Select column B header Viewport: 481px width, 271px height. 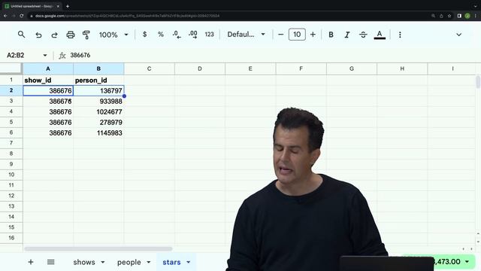pos(98,69)
